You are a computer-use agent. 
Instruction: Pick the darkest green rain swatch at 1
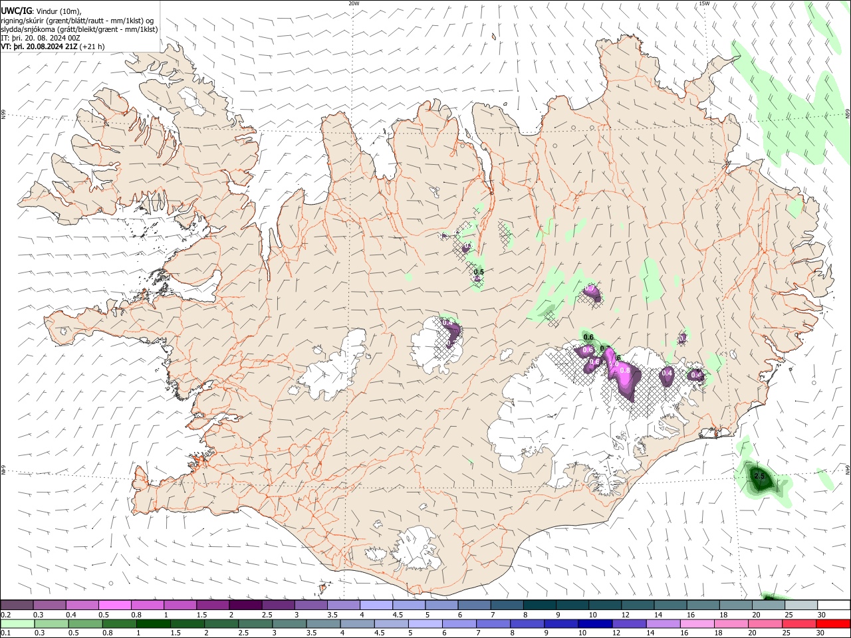pyautogui.click(x=153, y=624)
